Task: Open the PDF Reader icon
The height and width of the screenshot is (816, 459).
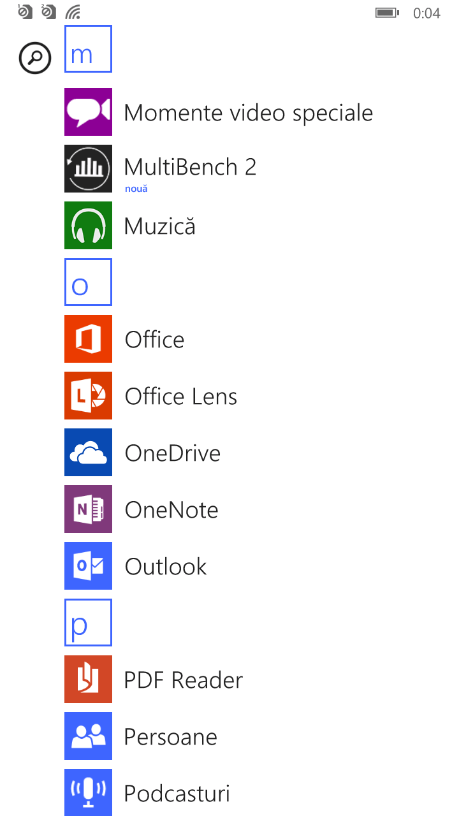Action: pyautogui.click(x=88, y=680)
